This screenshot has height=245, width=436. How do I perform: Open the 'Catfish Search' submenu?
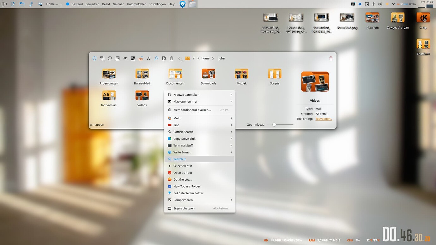pyautogui.click(x=200, y=132)
